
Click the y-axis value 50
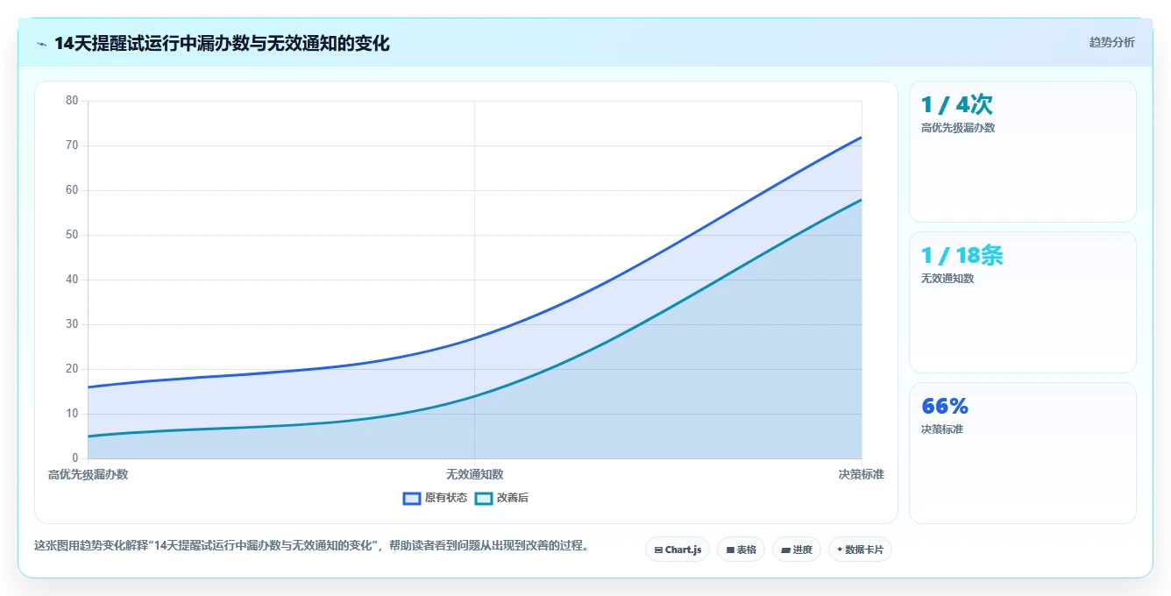coord(72,235)
